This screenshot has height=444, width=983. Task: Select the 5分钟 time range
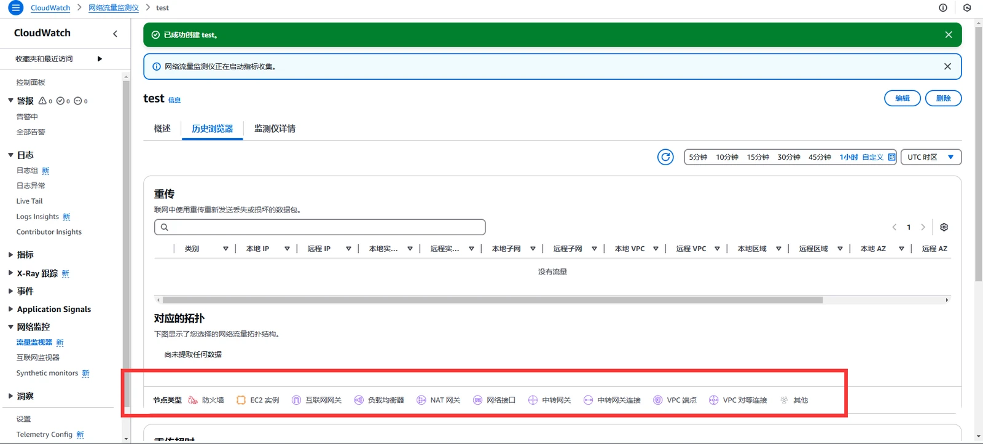698,157
